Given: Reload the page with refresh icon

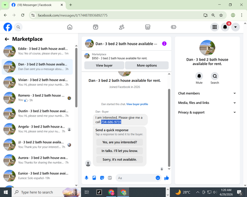Looking at the screenshot, I should click(23, 15).
